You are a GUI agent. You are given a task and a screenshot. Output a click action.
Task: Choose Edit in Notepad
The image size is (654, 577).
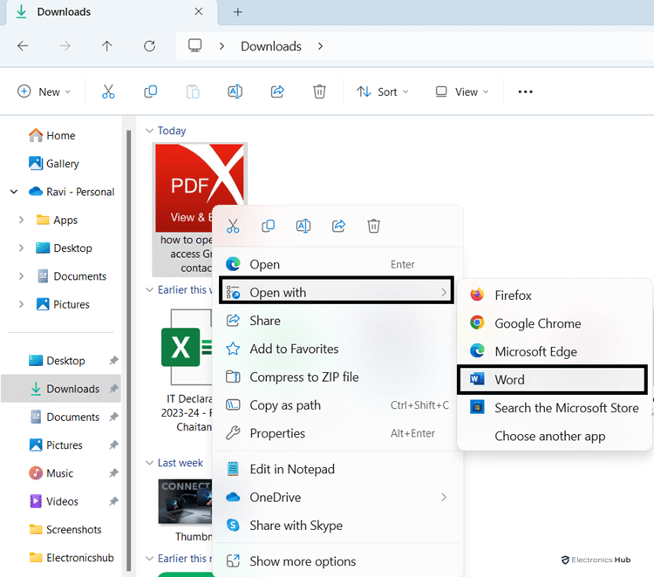tap(337, 469)
